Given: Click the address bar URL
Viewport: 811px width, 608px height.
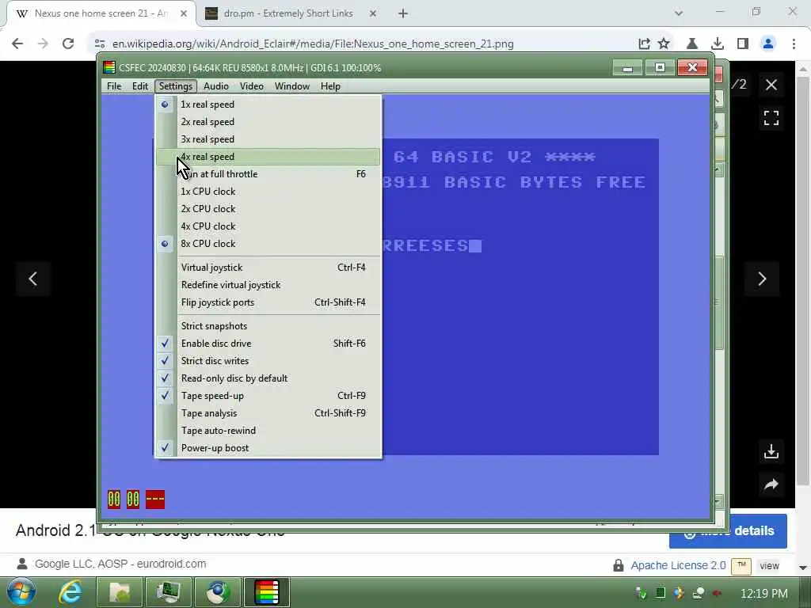Looking at the screenshot, I should [x=313, y=44].
